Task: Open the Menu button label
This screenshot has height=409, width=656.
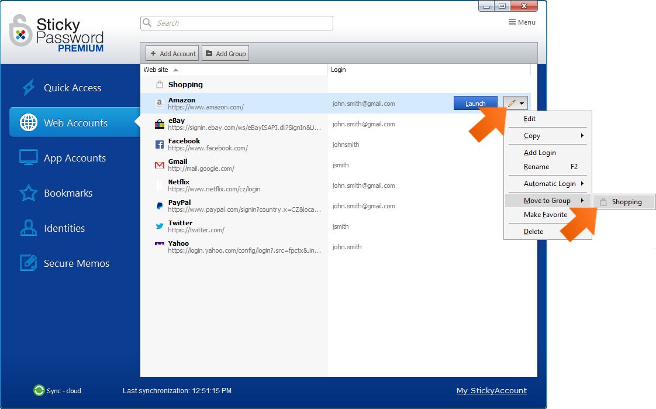Action: point(526,22)
